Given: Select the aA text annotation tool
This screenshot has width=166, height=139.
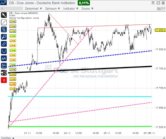Looking at the screenshot, I should click(x=4, y=58).
